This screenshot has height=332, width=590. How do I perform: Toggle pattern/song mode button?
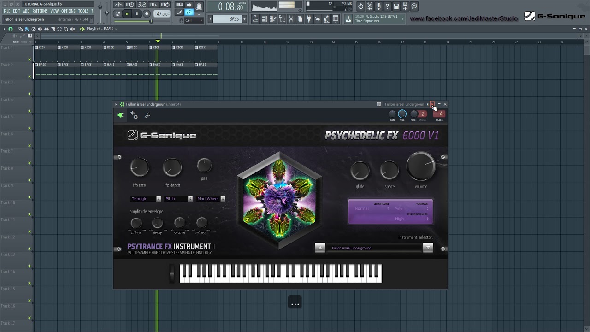click(118, 14)
